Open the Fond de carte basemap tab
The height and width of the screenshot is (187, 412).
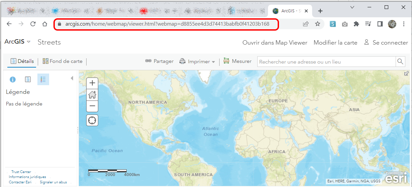click(x=62, y=61)
